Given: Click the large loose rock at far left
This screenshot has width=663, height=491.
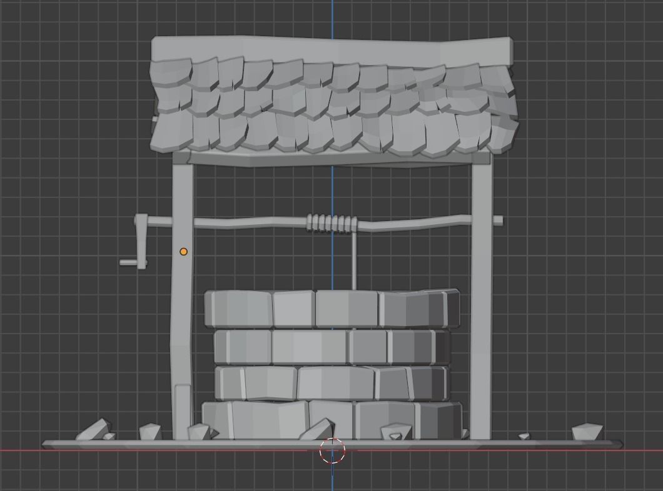Looking at the screenshot, I should (94, 429).
